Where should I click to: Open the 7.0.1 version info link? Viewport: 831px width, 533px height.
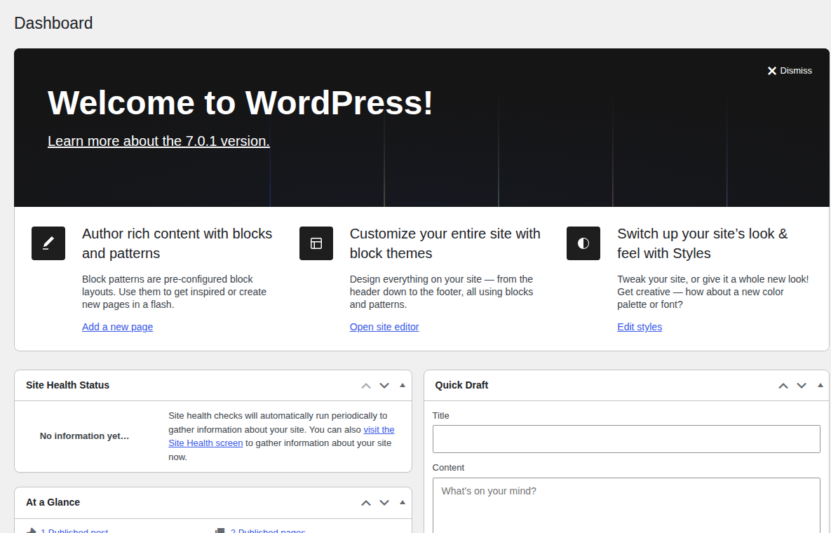[x=158, y=141]
